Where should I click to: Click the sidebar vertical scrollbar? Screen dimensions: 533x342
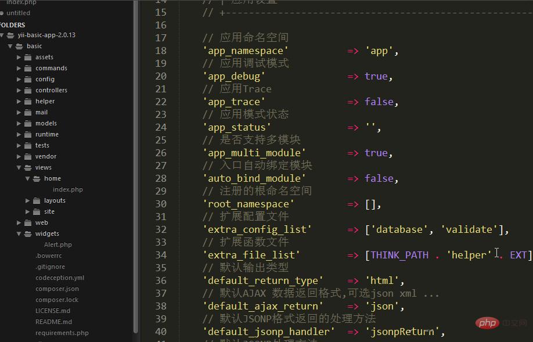(136, 174)
